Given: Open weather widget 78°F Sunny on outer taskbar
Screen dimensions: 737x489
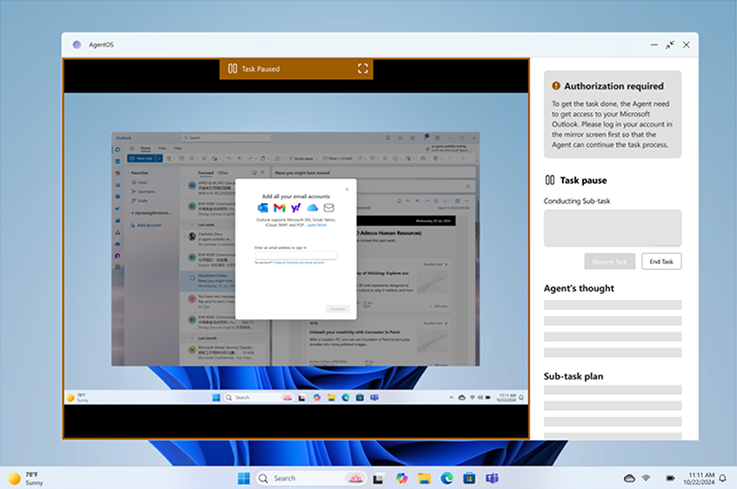Looking at the screenshot, I should tap(27, 478).
